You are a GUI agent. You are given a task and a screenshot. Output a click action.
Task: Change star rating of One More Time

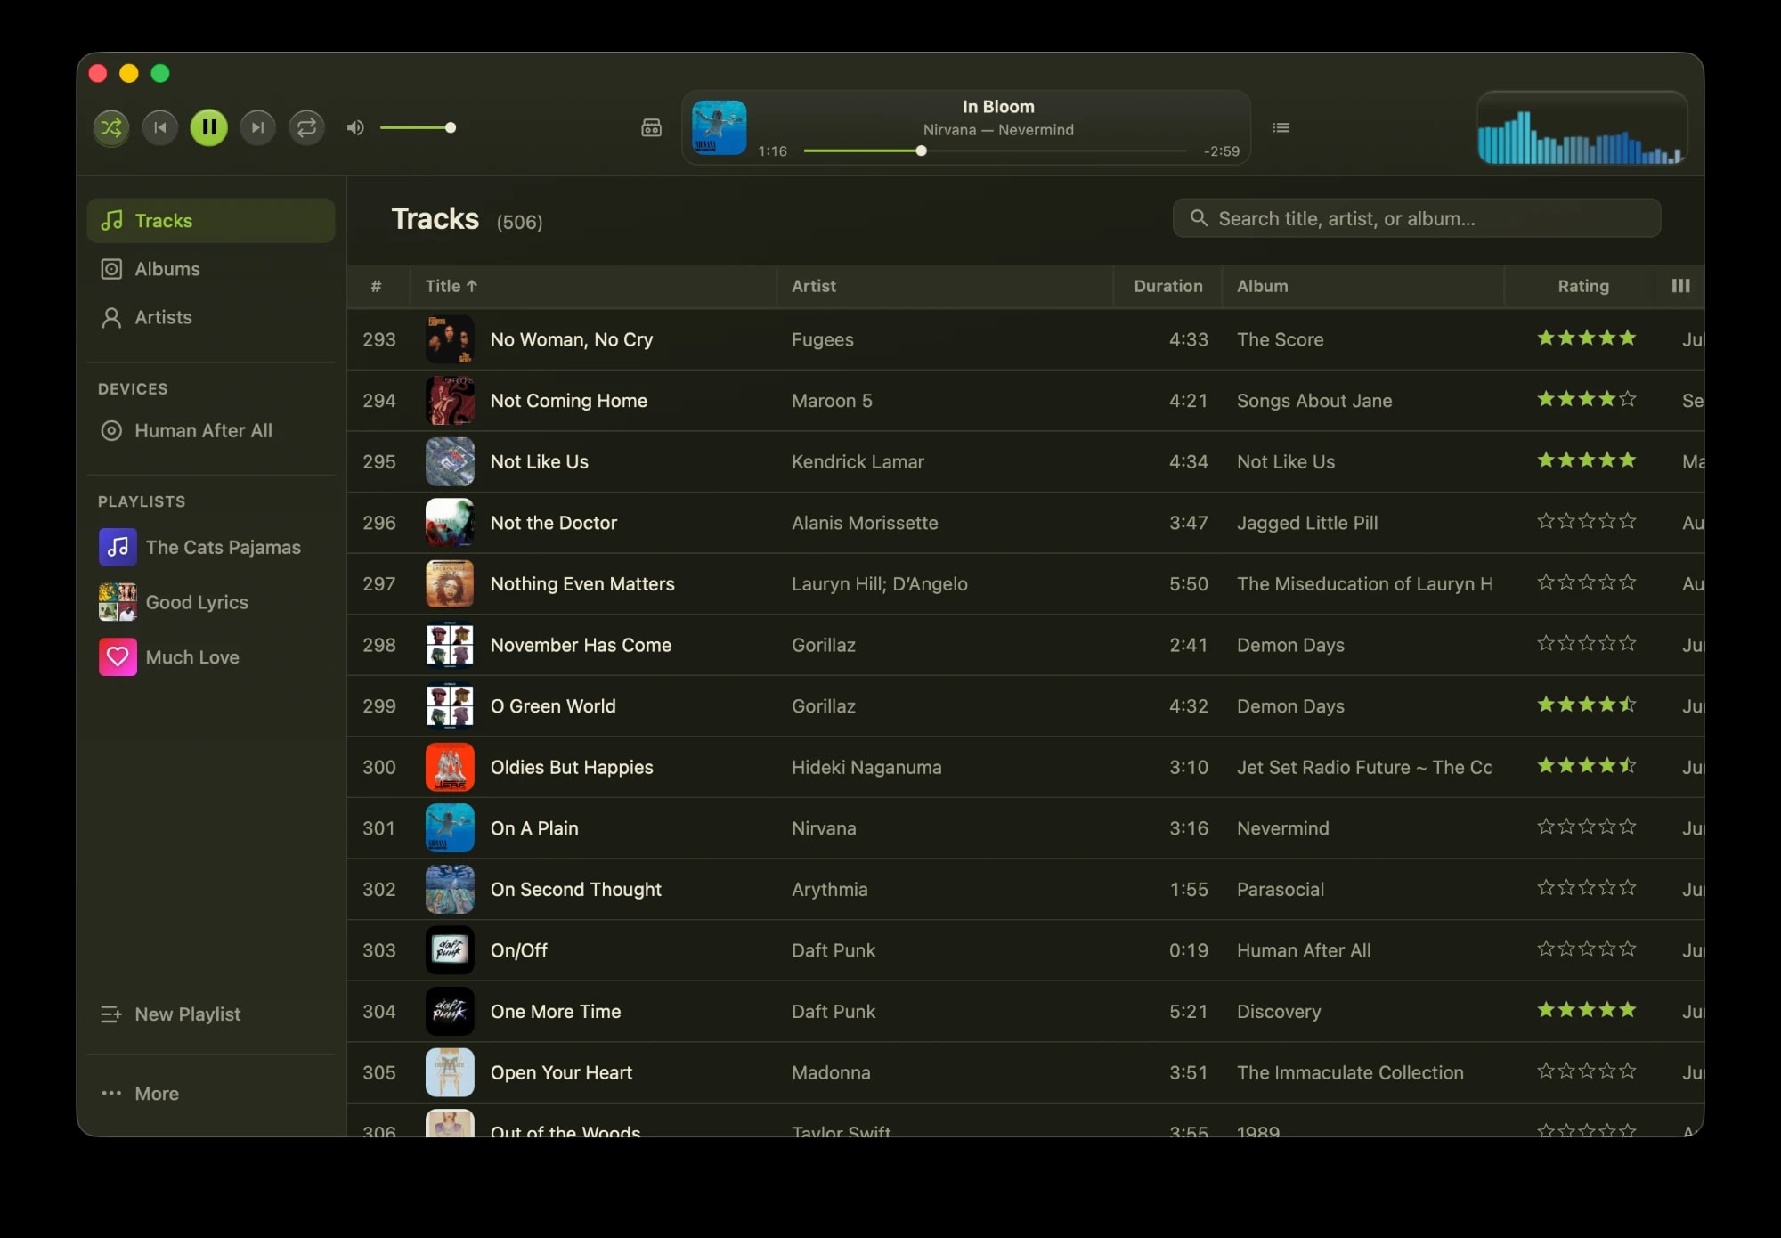[1587, 1010]
